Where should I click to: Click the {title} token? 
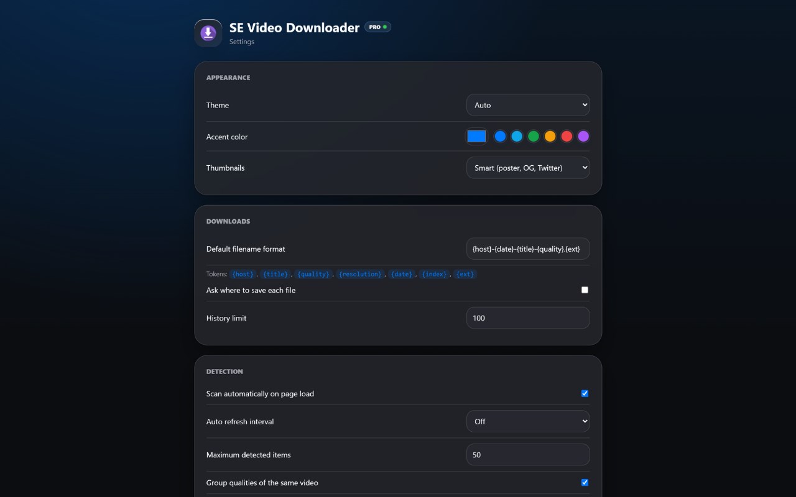[x=275, y=274]
